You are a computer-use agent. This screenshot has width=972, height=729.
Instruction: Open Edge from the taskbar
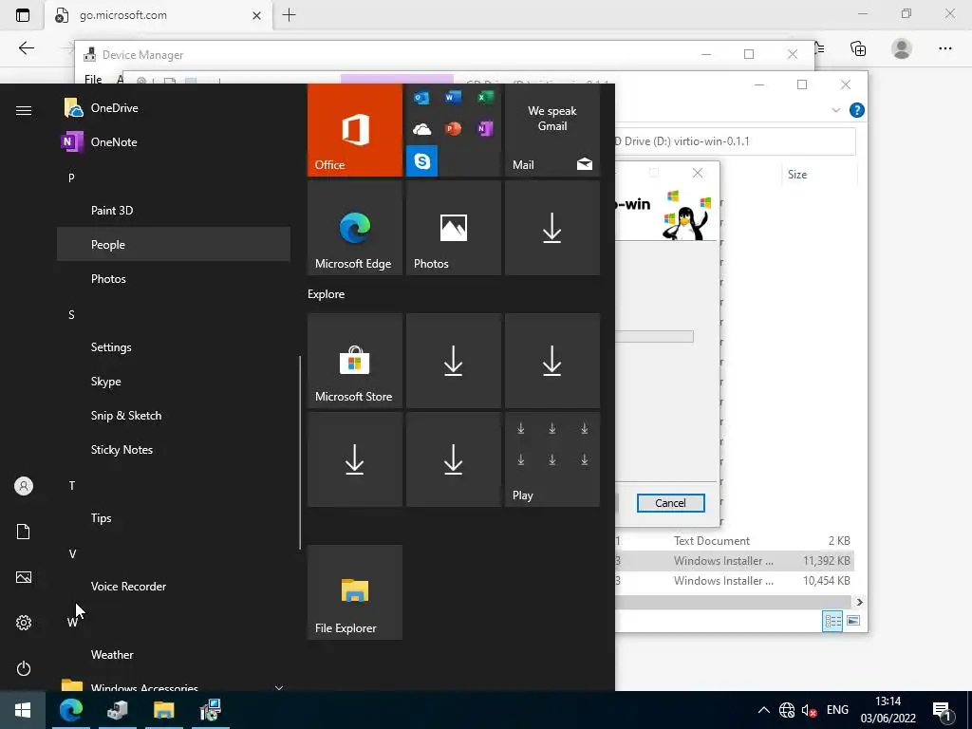(70, 710)
